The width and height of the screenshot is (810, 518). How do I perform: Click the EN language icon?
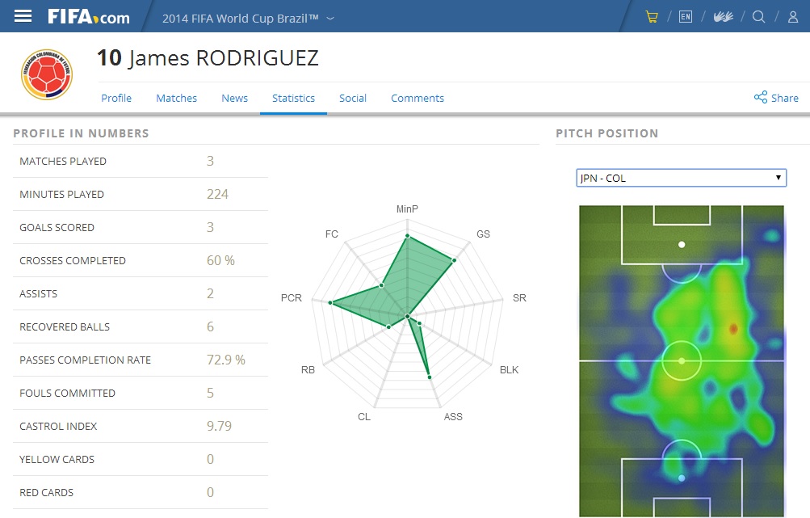coord(686,17)
